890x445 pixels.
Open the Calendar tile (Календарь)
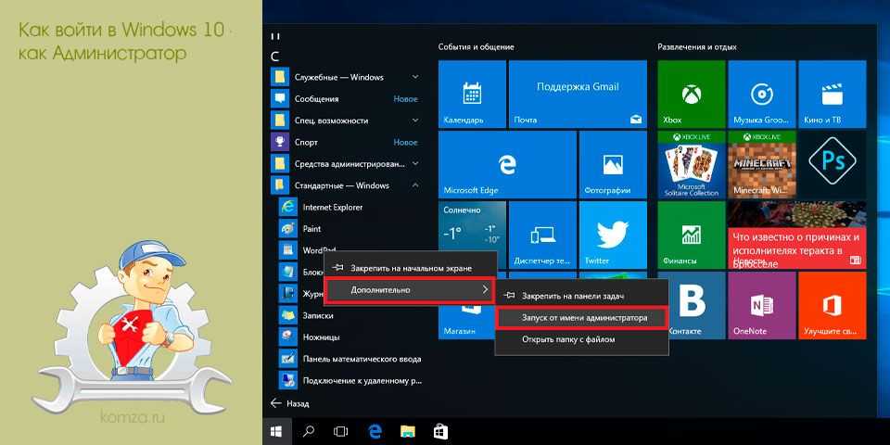point(472,94)
